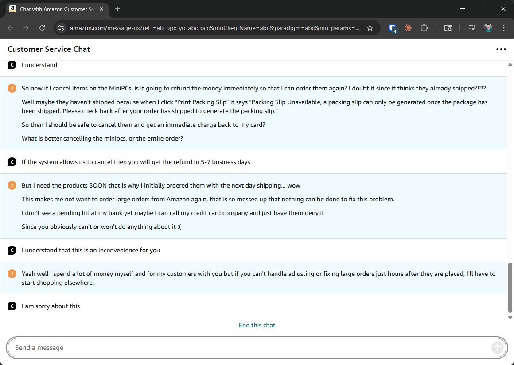The image size is (514, 365).
Task: Reload the Amazon chat page
Action: [42, 28]
